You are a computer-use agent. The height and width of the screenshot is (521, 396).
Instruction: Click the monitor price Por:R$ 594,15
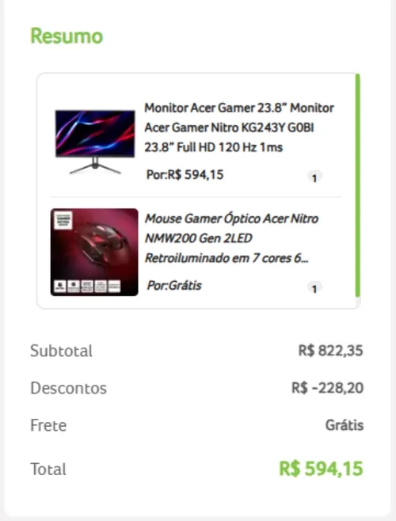pos(185,174)
